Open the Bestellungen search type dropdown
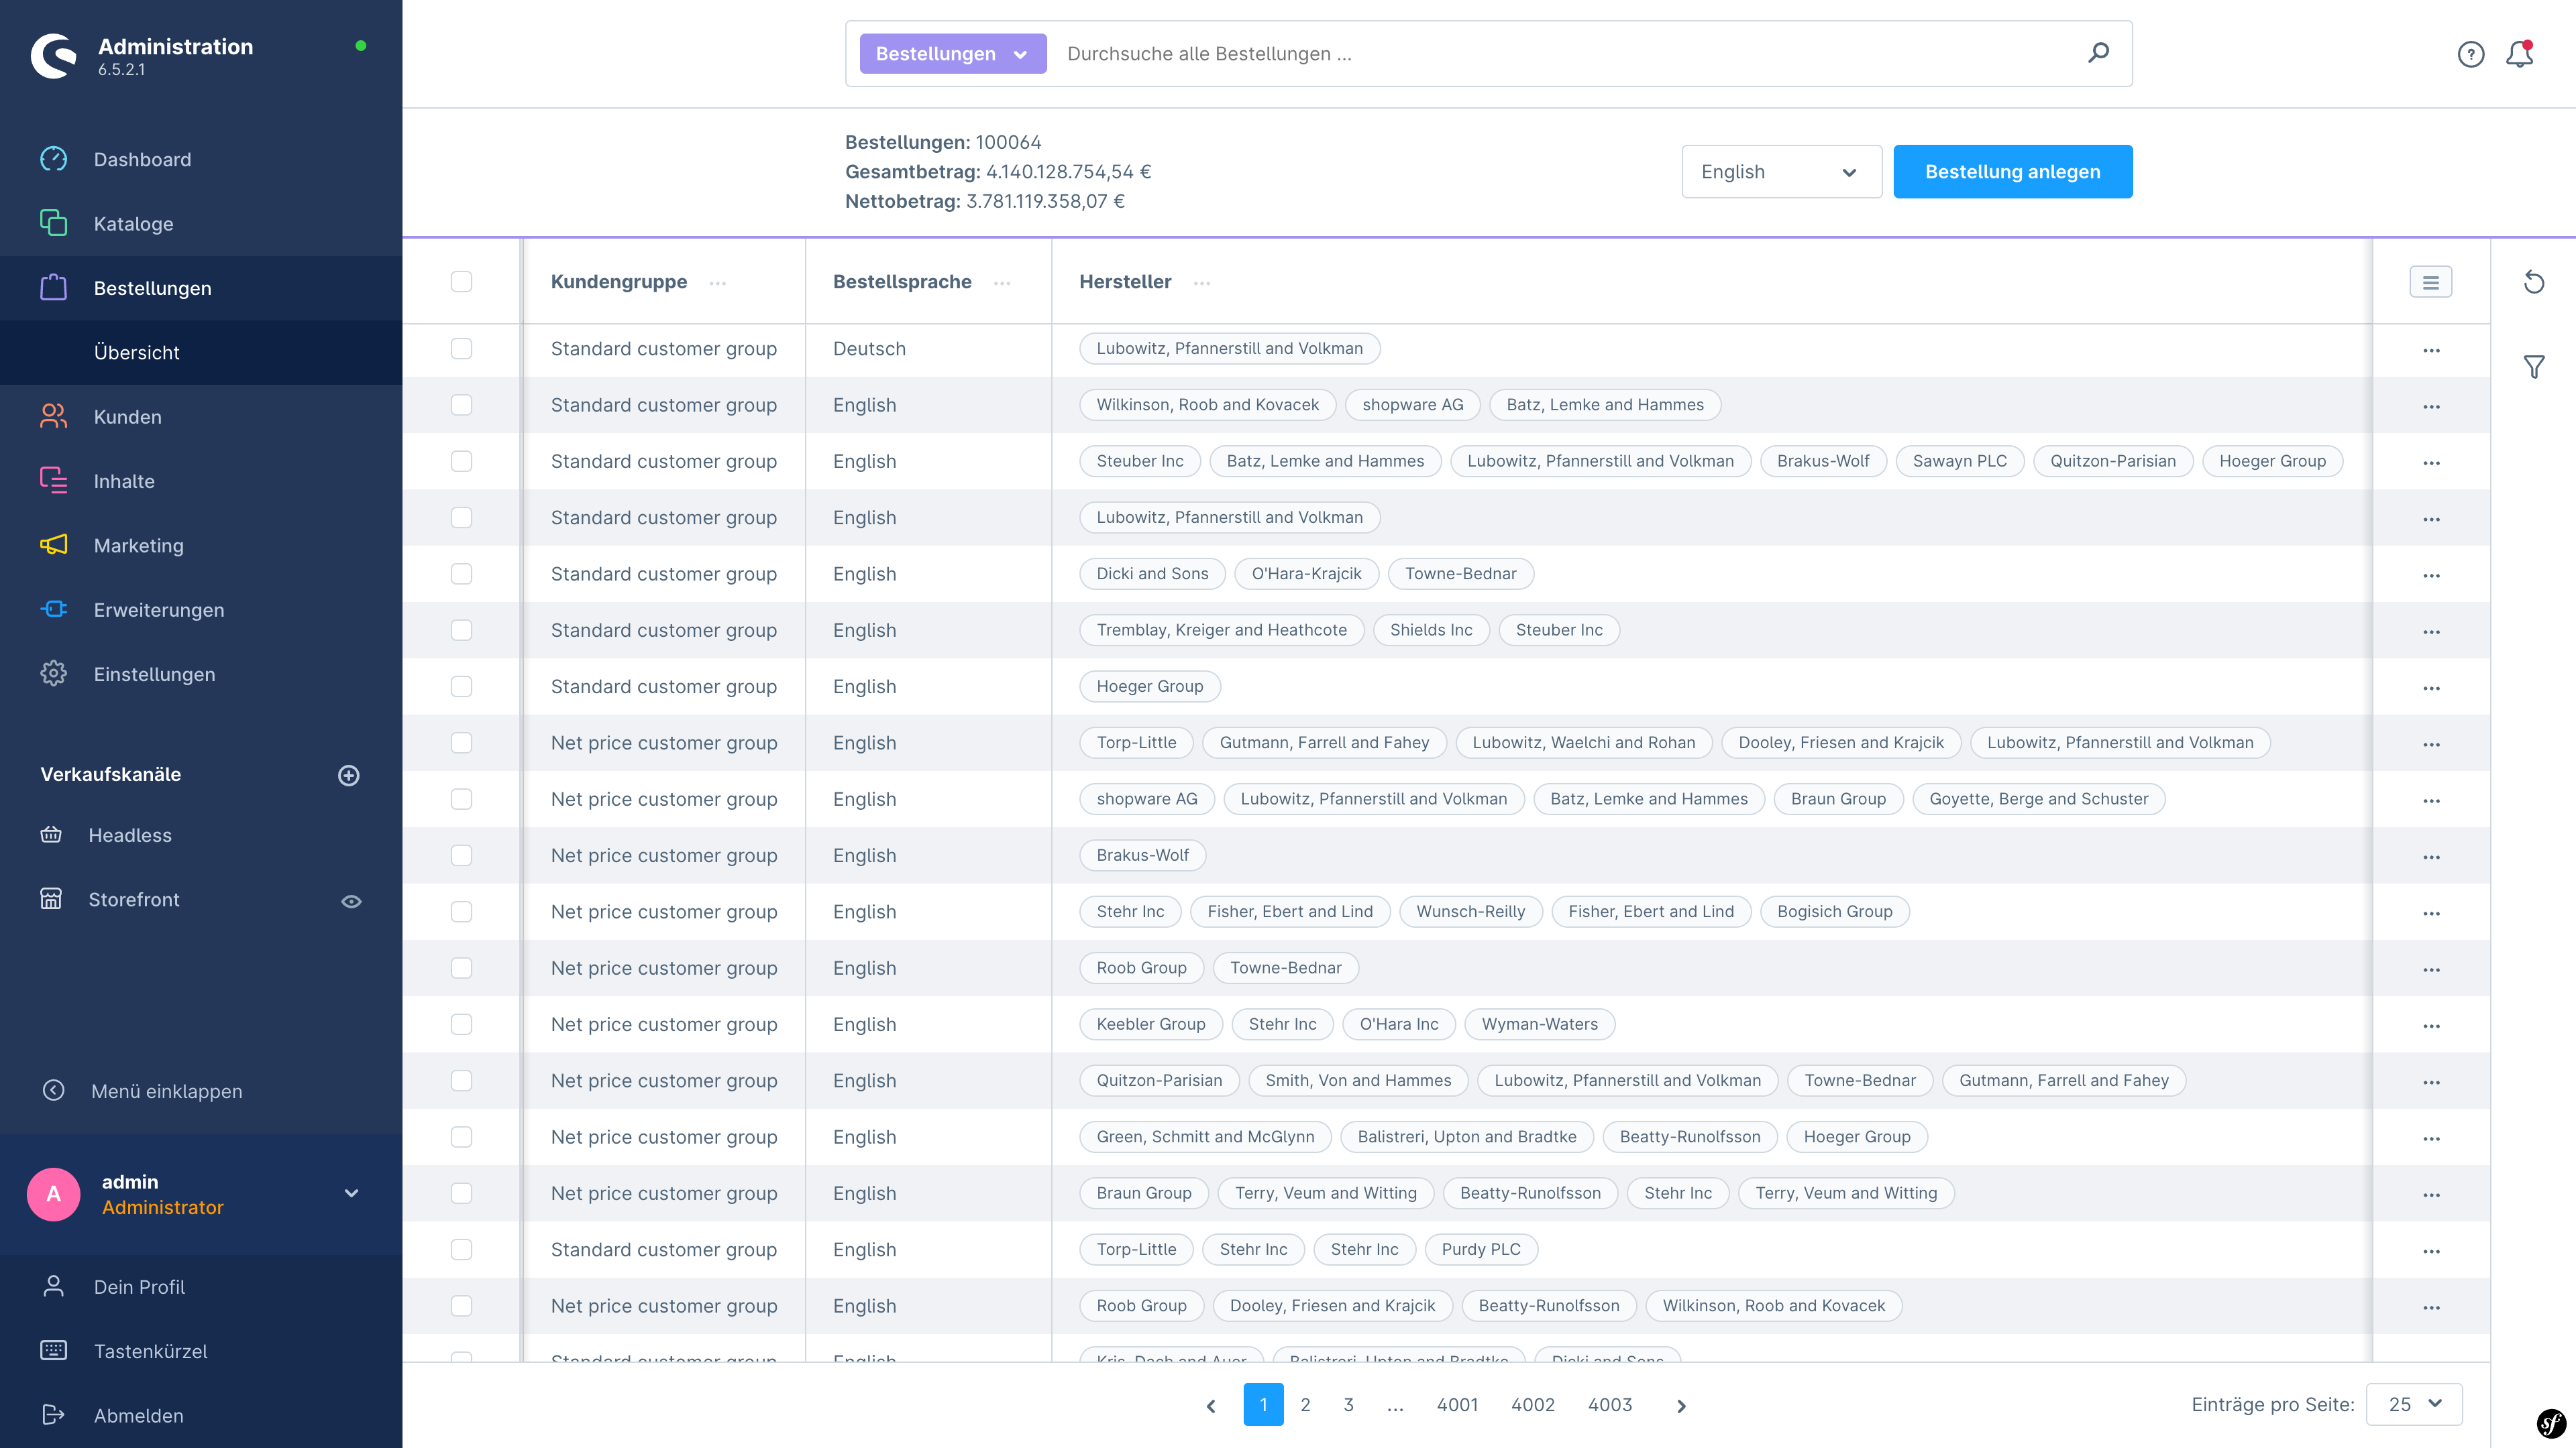This screenshot has width=2576, height=1448. 953,53
